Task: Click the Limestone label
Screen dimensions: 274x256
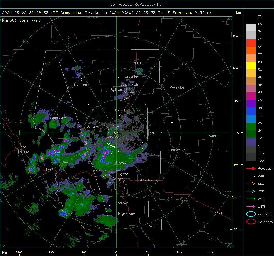Action: pyautogui.click(x=58, y=117)
